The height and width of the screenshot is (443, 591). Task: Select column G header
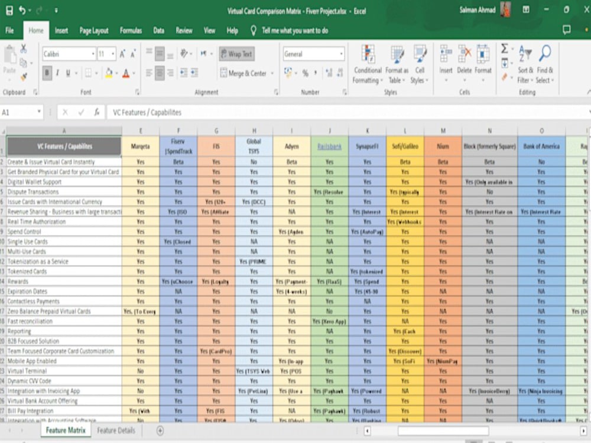216,131
